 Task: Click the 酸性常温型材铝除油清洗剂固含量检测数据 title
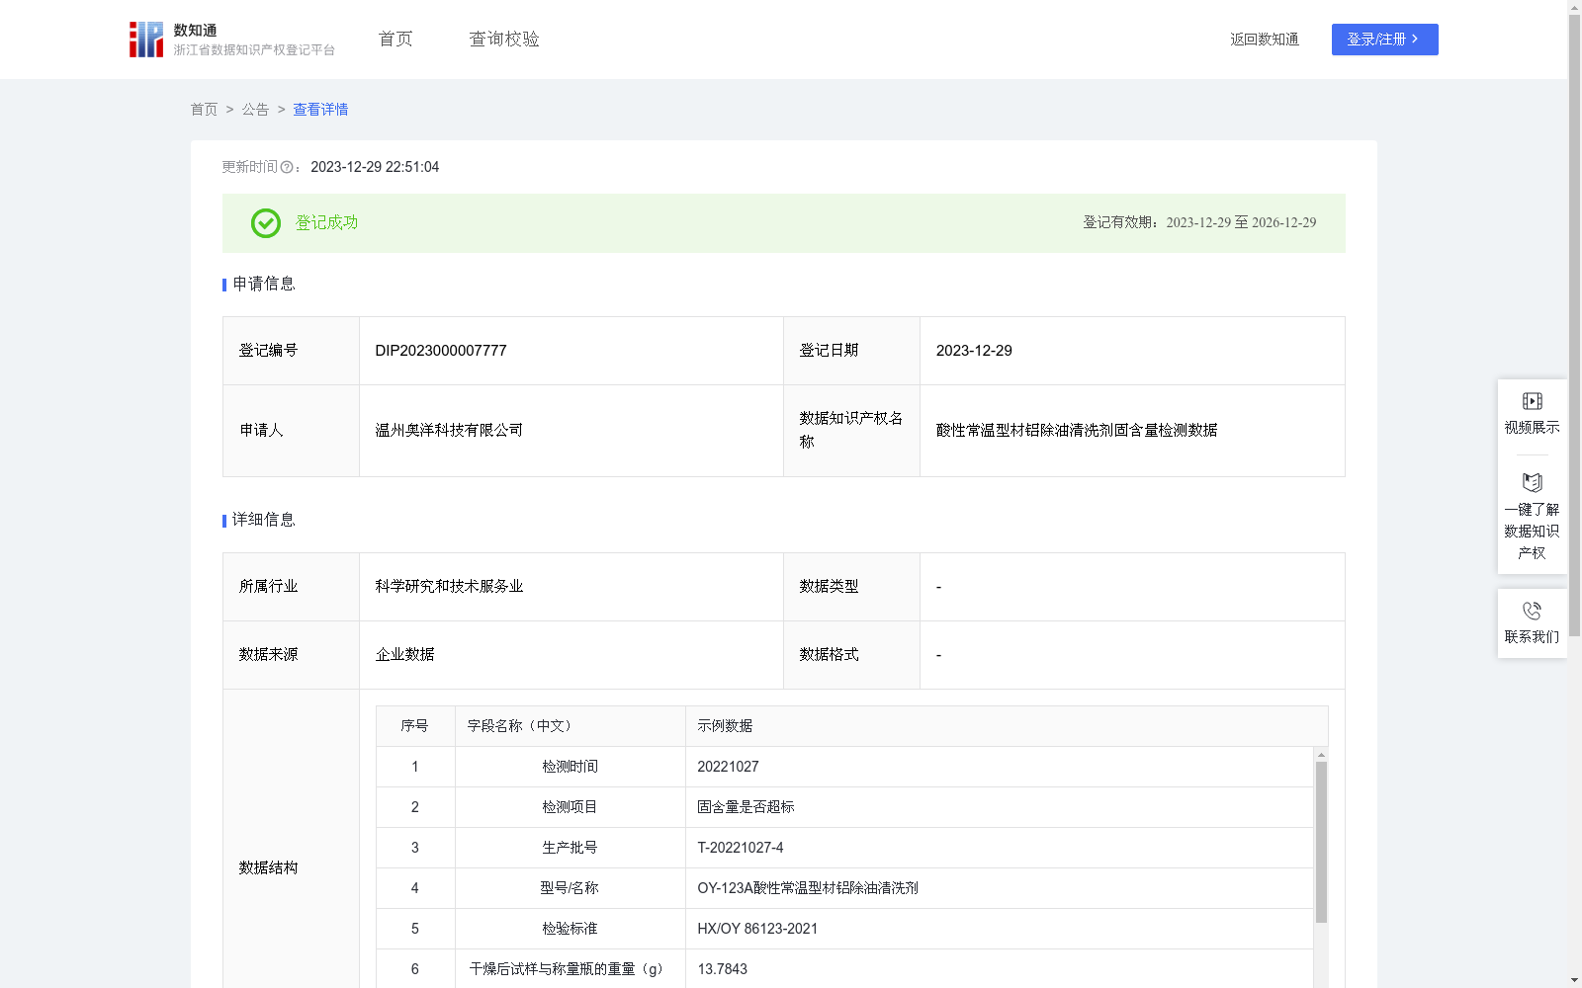tap(1077, 431)
